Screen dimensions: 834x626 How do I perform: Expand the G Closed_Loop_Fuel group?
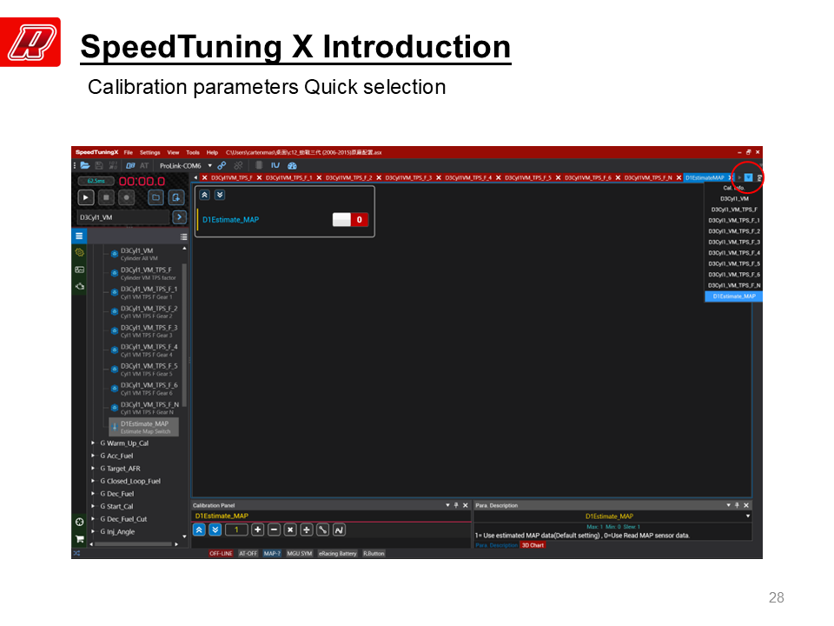point(93,481)
